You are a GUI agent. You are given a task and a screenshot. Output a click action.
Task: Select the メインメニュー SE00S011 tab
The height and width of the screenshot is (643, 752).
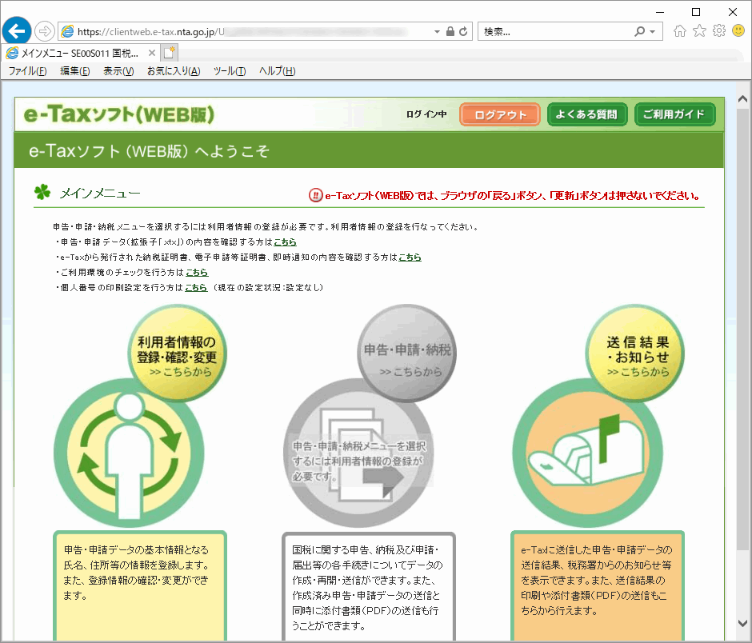coord(79,54)
